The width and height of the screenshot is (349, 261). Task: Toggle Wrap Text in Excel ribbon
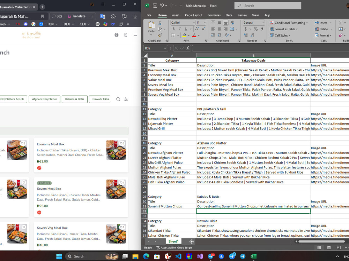[x=232, y=23]
